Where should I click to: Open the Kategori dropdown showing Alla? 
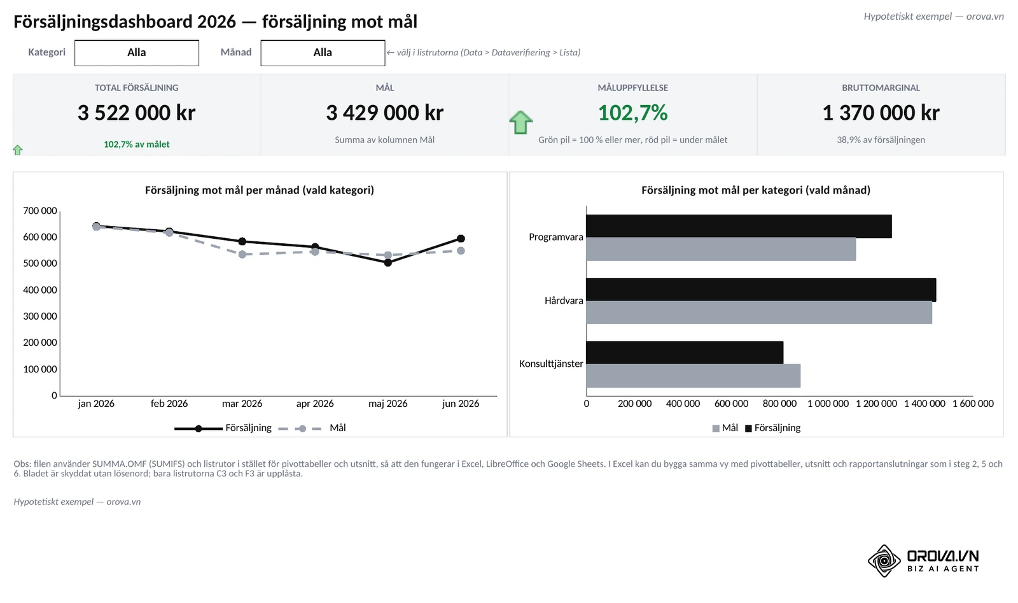coord(137,53)
